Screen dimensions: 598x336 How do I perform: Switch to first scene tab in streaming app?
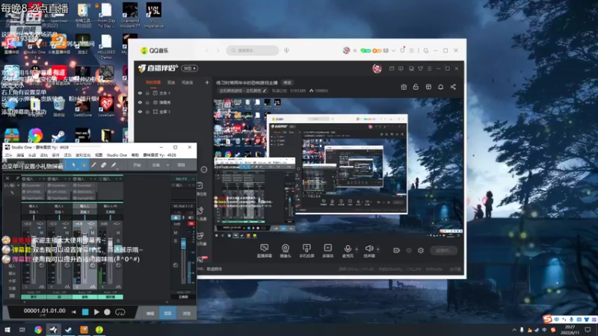(x=153, y=82)
